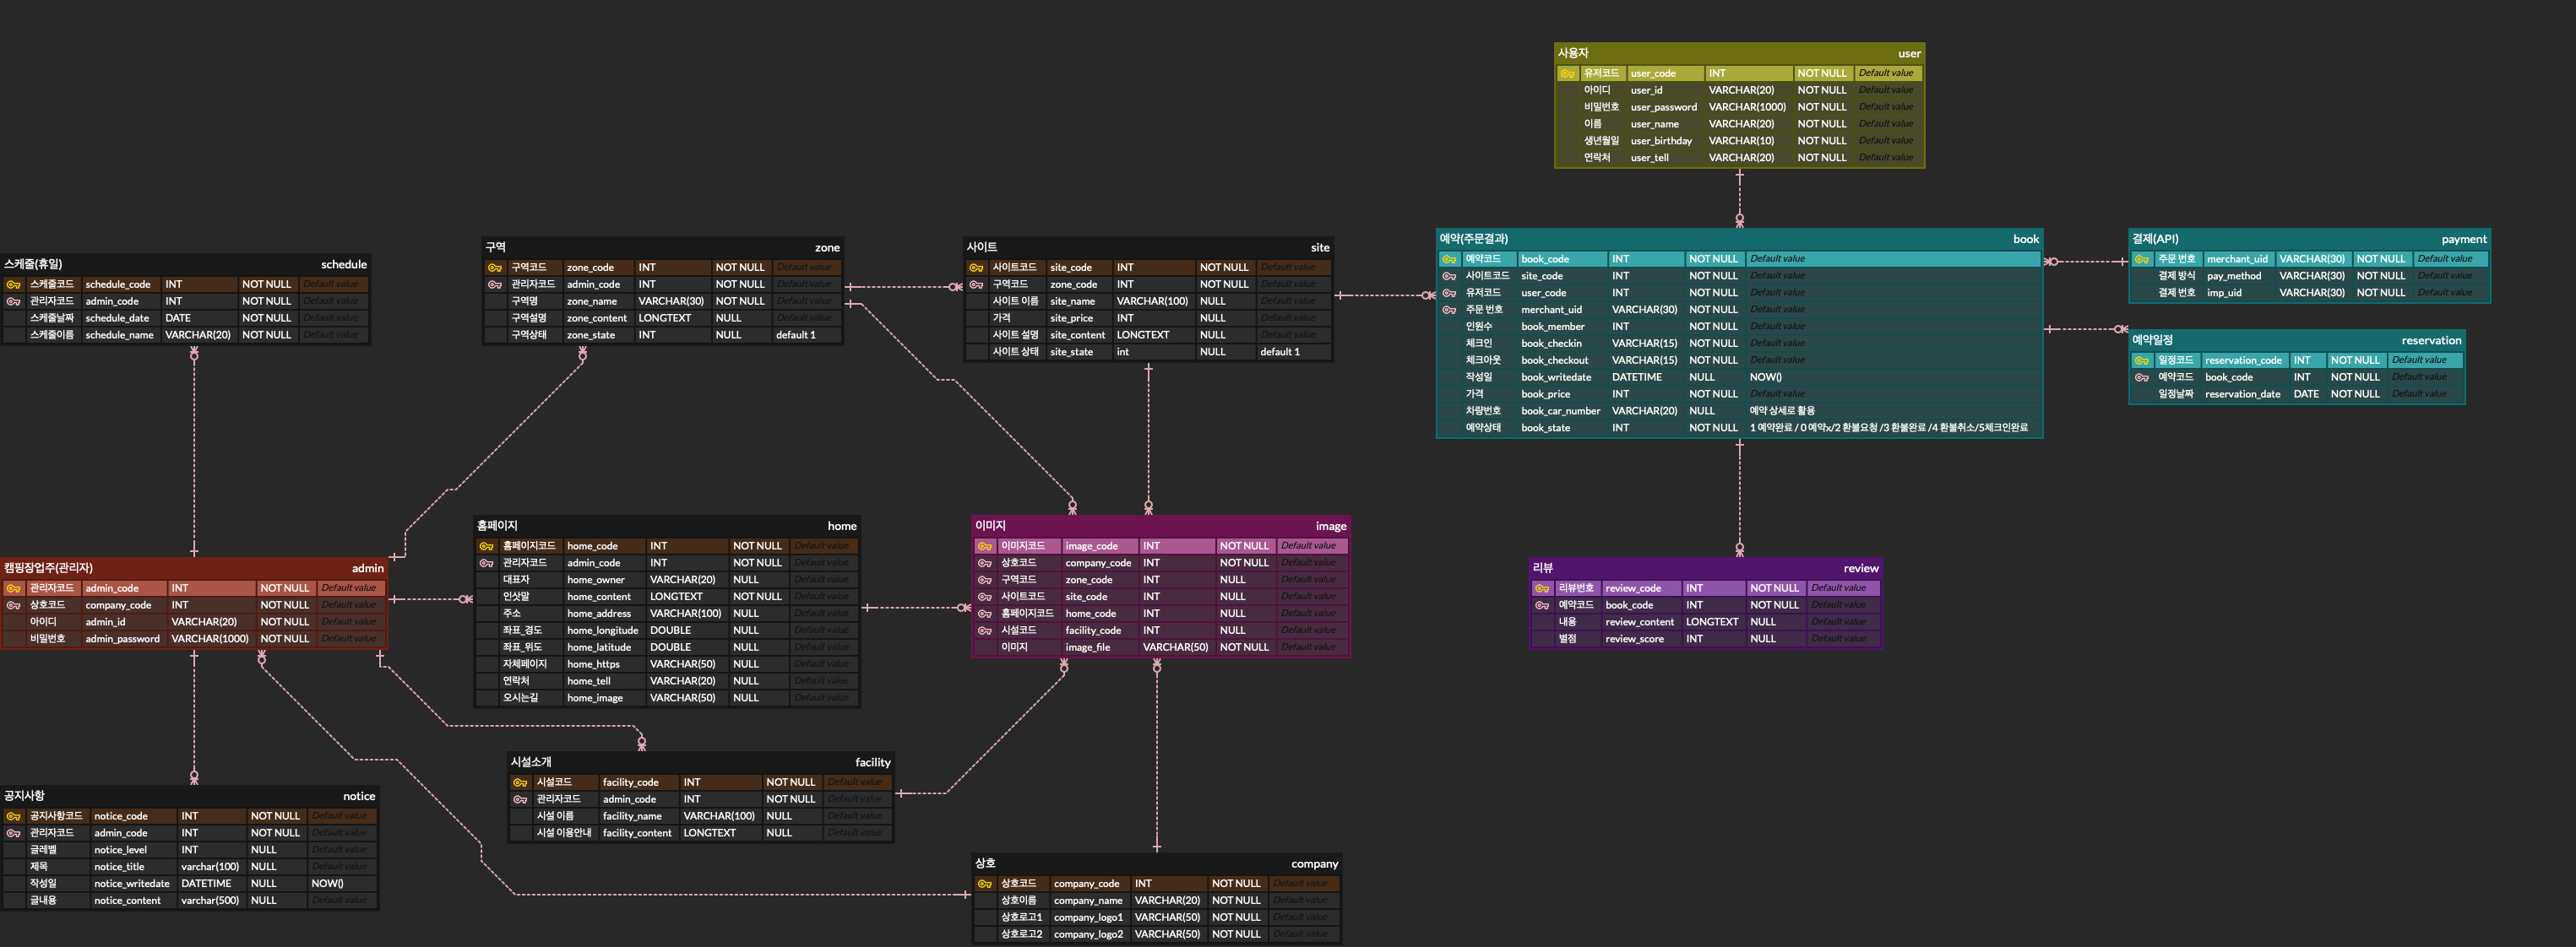The height and width of the screenshot is (947, 2576).
Task: Click the zone_state column name cell
Action: [591, 334]
